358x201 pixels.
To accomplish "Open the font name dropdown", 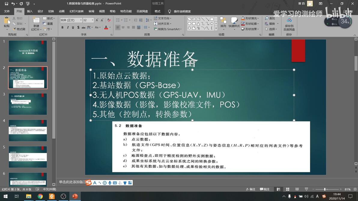I will click(x=81, y=20).
